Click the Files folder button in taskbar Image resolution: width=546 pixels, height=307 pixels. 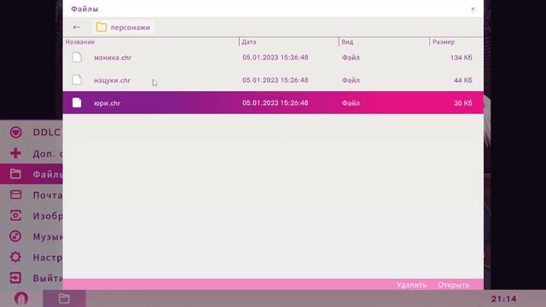[x=65, y=298]
